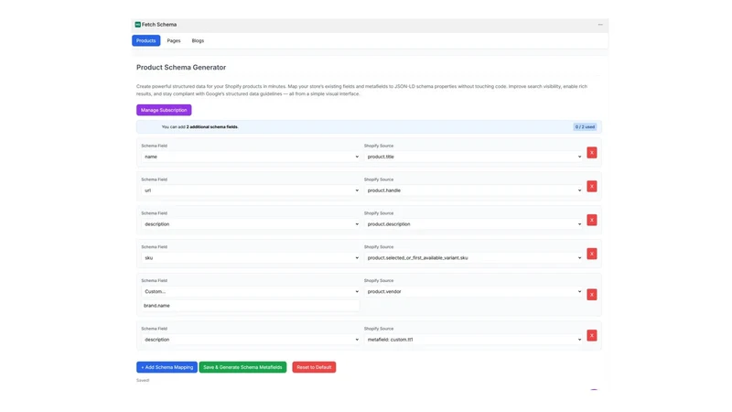Click the Reset to Default button
Screen dimensions: 732x412
[314, 367]
